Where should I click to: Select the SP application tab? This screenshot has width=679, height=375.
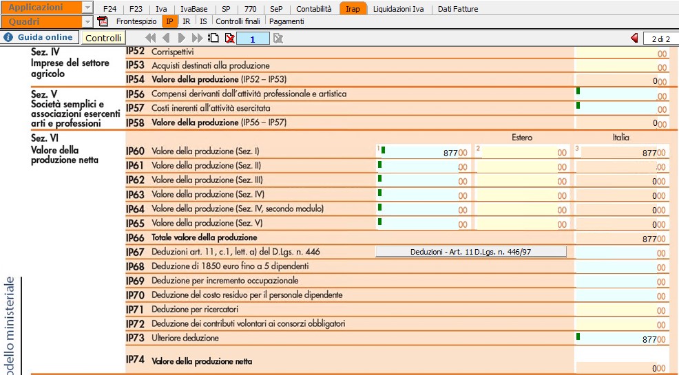tap(226, 9)
